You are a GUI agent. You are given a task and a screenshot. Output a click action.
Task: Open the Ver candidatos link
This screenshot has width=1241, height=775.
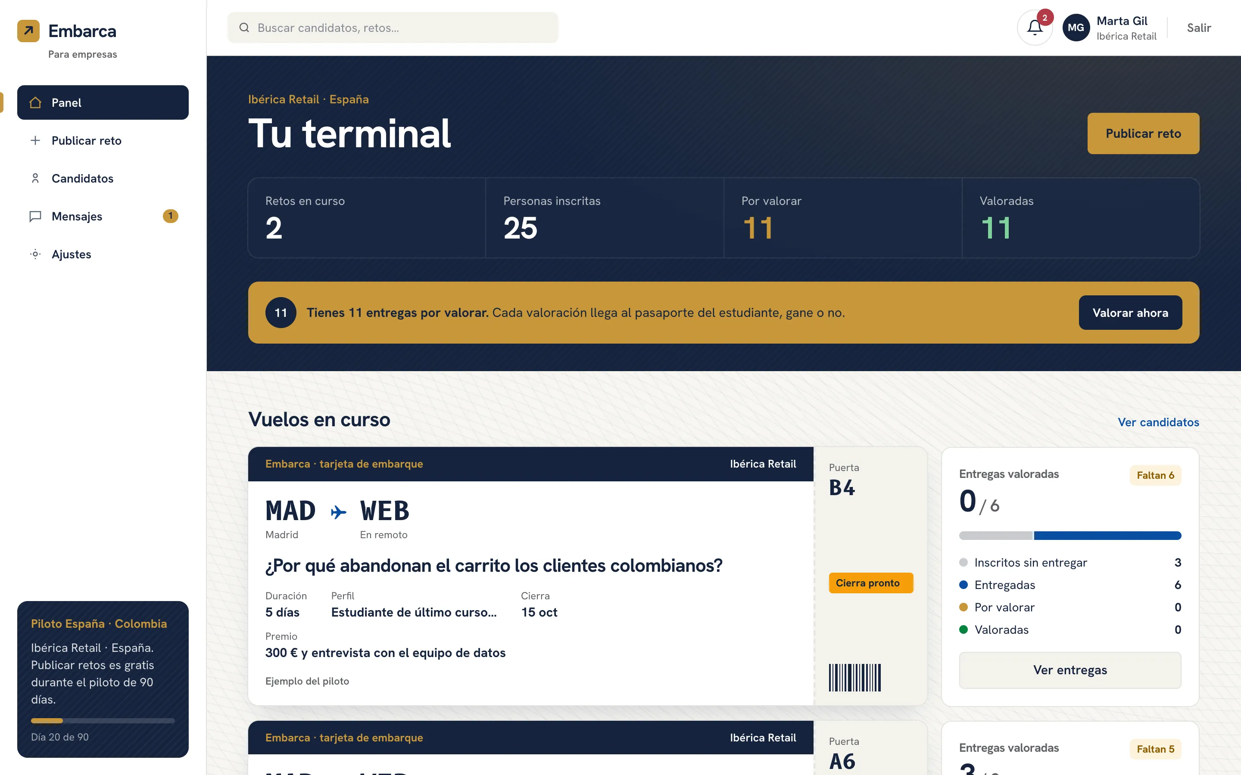pos(1158,422)
